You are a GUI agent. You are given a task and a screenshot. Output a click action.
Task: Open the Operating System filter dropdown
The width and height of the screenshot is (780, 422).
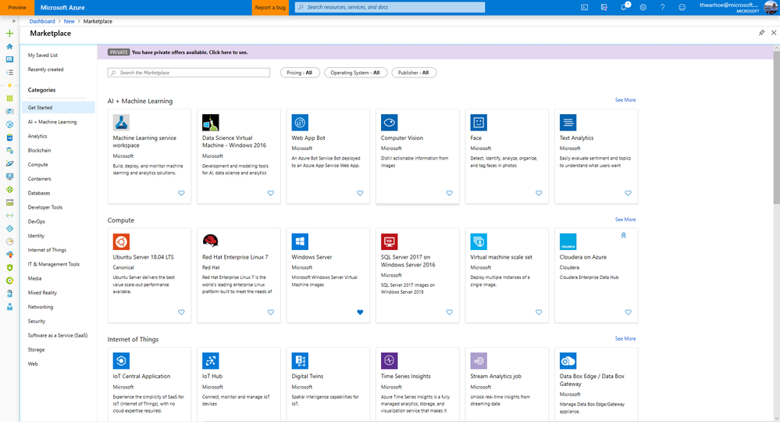355,73
